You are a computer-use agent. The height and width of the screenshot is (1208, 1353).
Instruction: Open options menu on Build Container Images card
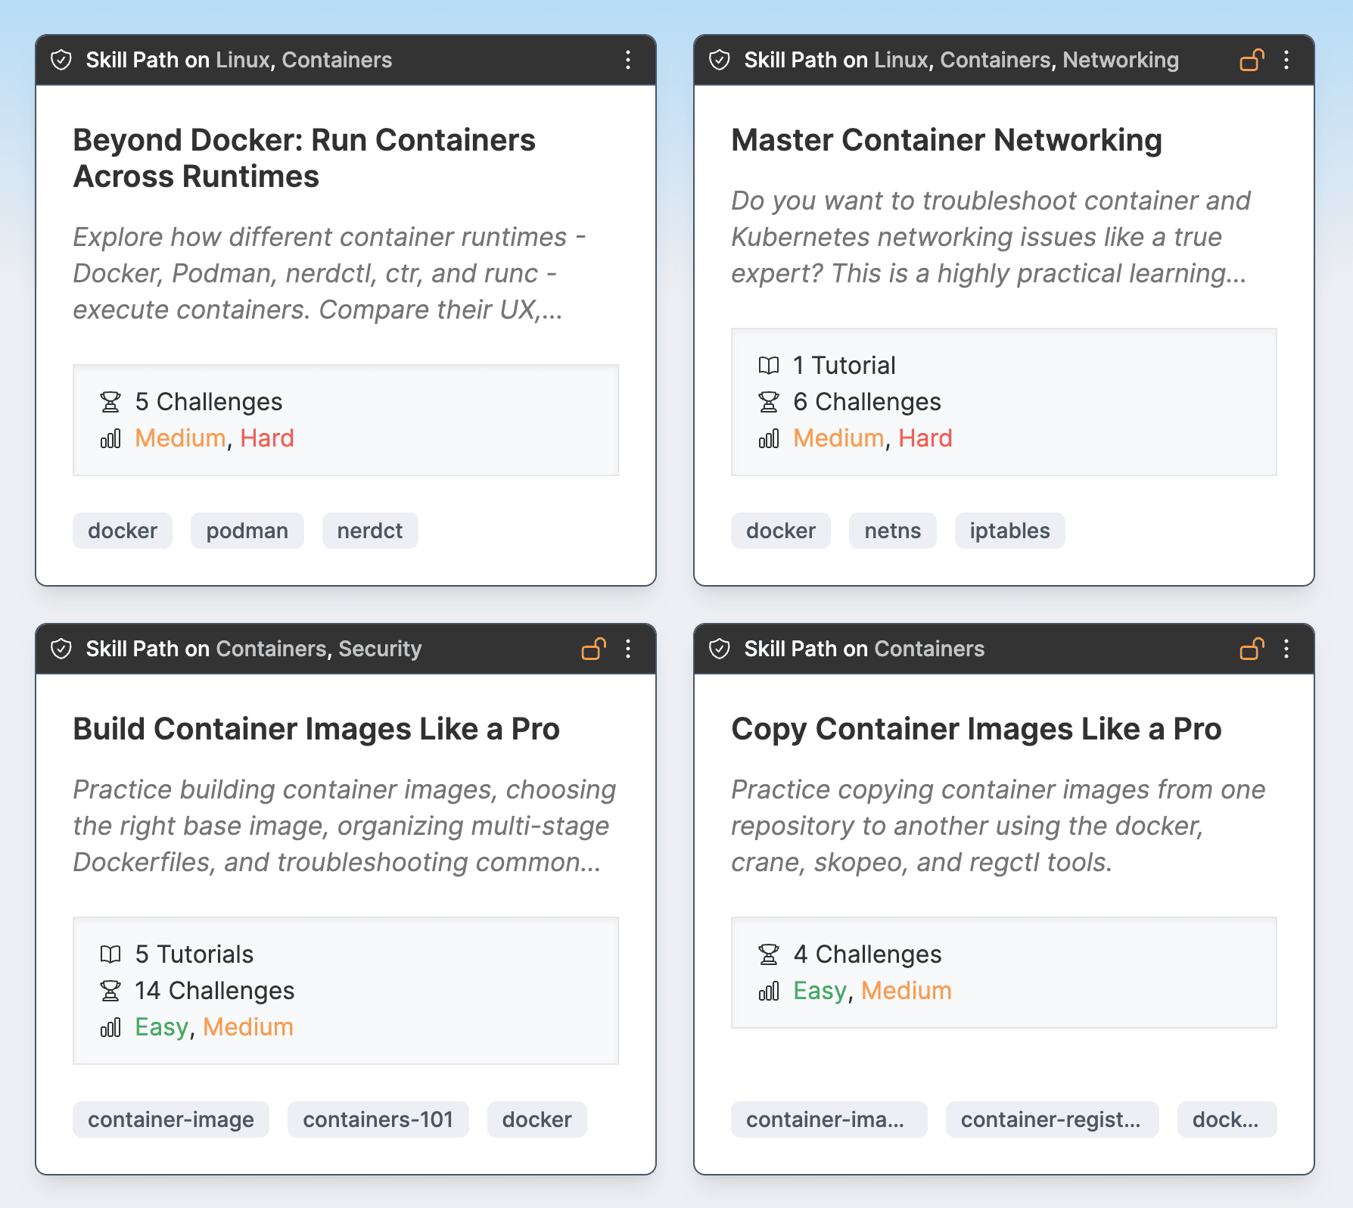(628, 649)
